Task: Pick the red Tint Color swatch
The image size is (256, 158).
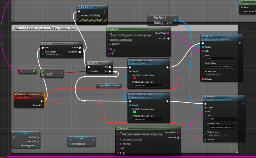Action: pyautogui.click(x=134, y=78)
